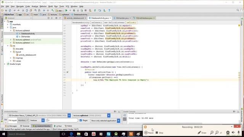Open the emulator device dropdown
244x137 pixels.
click(69, 115)
